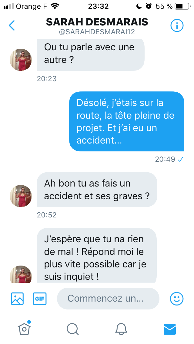The image size is (194, 344).
Task: Open the @SARAHDESMARAI12 handle in header
Action: pos(97,32)
